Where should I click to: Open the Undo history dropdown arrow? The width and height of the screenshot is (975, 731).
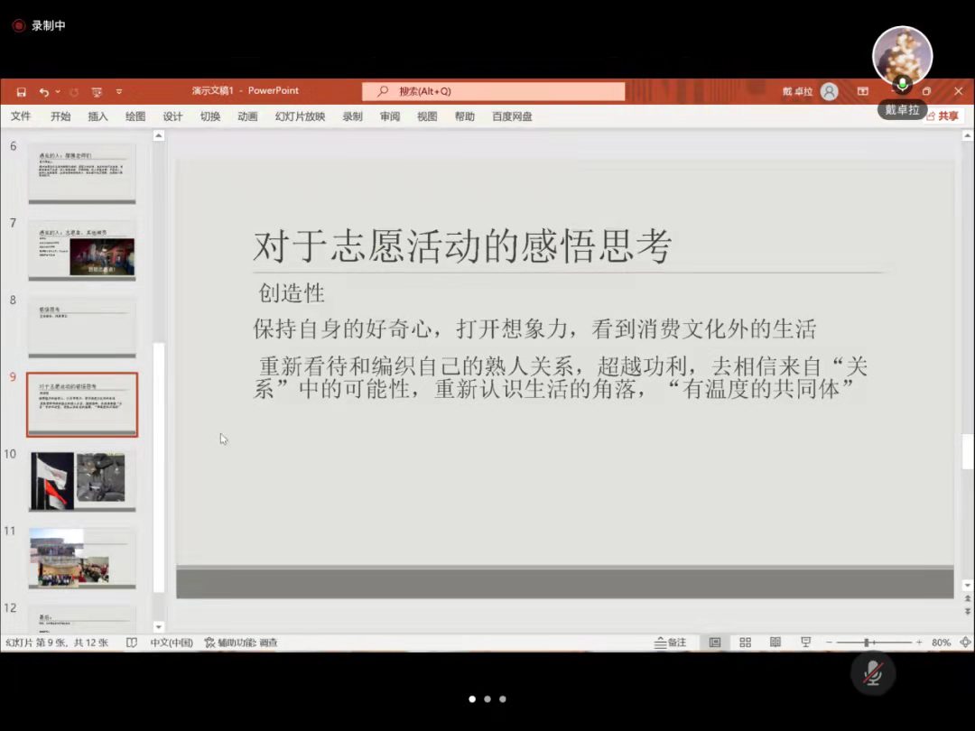click(58, 92)
